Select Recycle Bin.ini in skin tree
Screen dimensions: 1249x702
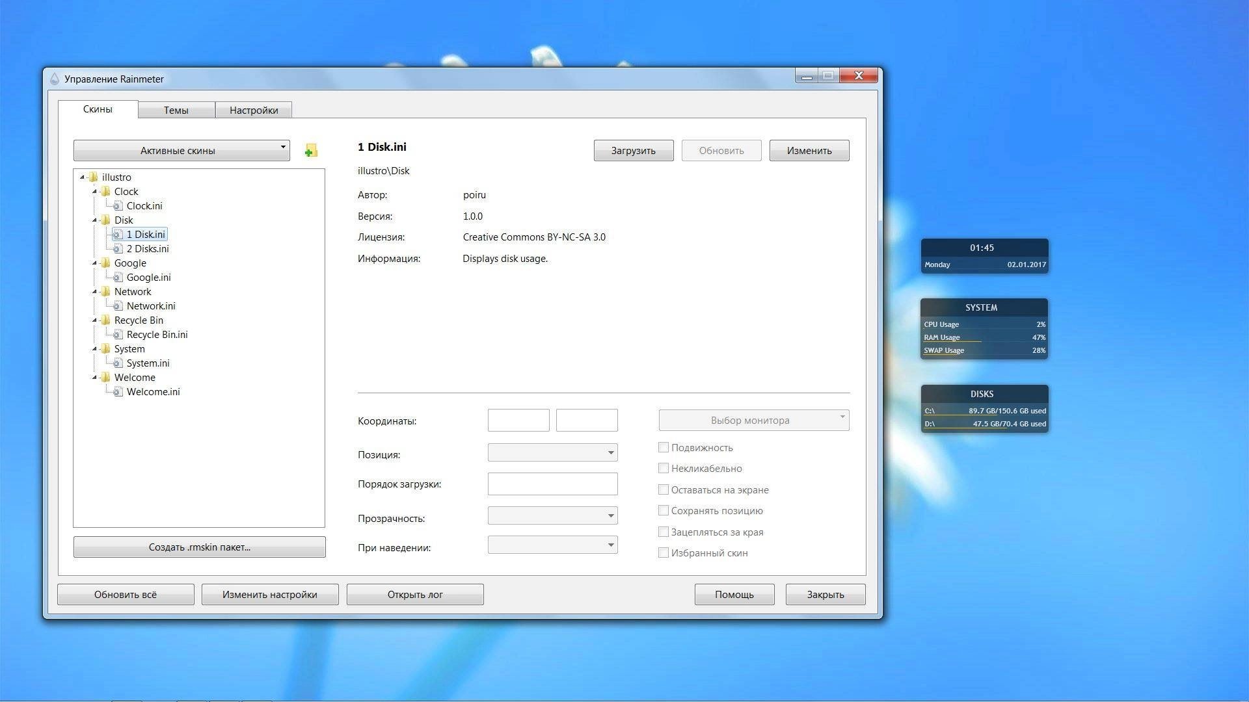tap(157, 334)
